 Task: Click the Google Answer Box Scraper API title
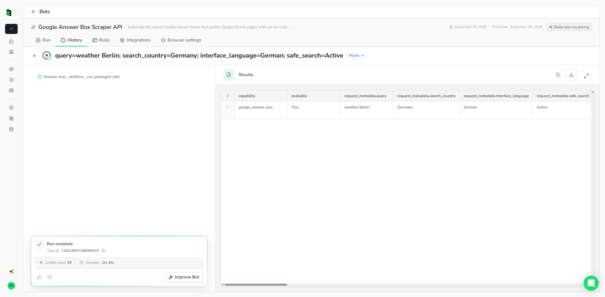click(80, 27)
